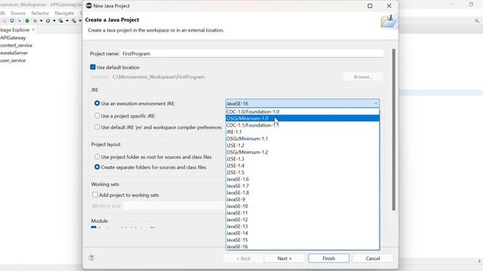This screenshot has height=271, width=483.
Task: Choose J2SE-1.2 from the list
Action: tap(303, 145)
